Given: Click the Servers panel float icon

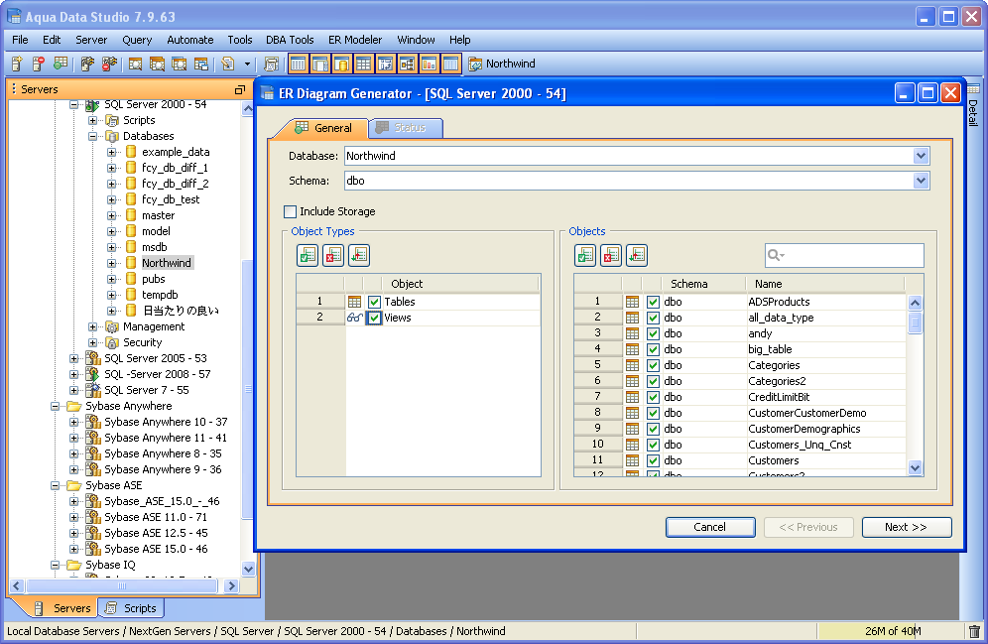Looking at the screenshot, I should coord(239,89).
